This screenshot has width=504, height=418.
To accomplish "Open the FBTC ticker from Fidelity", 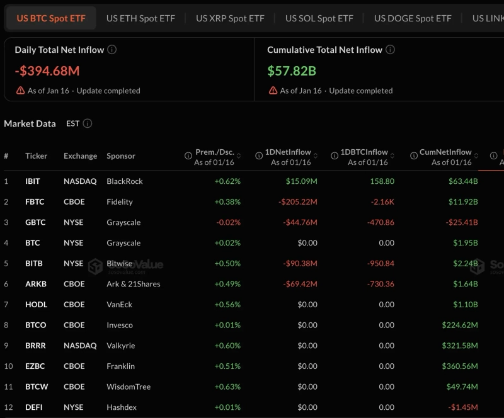I will point(34,202).
